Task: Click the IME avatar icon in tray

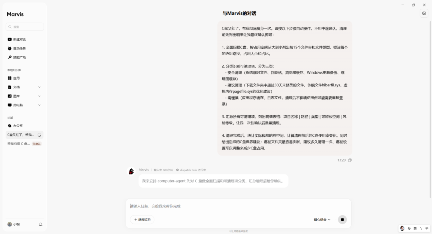Action: tap(402, 228)
